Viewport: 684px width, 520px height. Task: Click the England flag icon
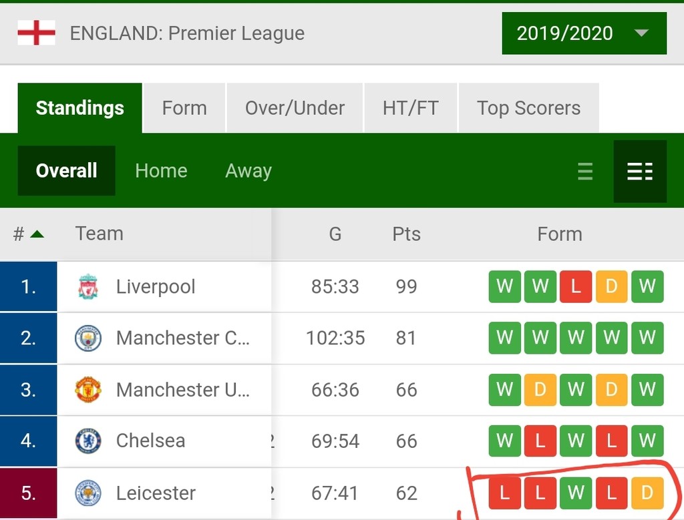point(36,33)
